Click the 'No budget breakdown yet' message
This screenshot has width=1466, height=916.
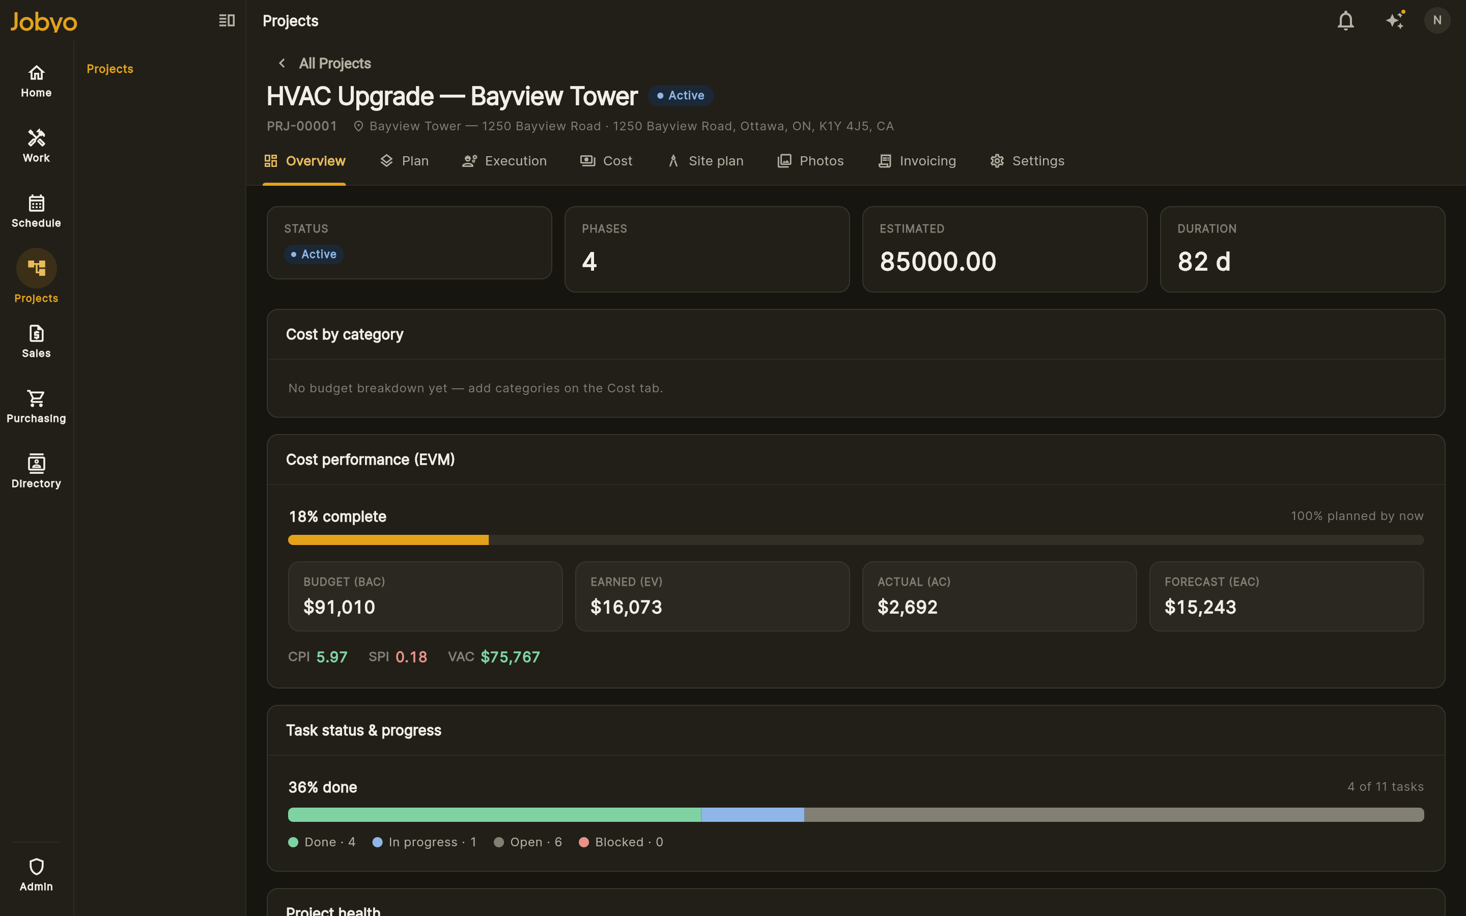pos(475,388)
